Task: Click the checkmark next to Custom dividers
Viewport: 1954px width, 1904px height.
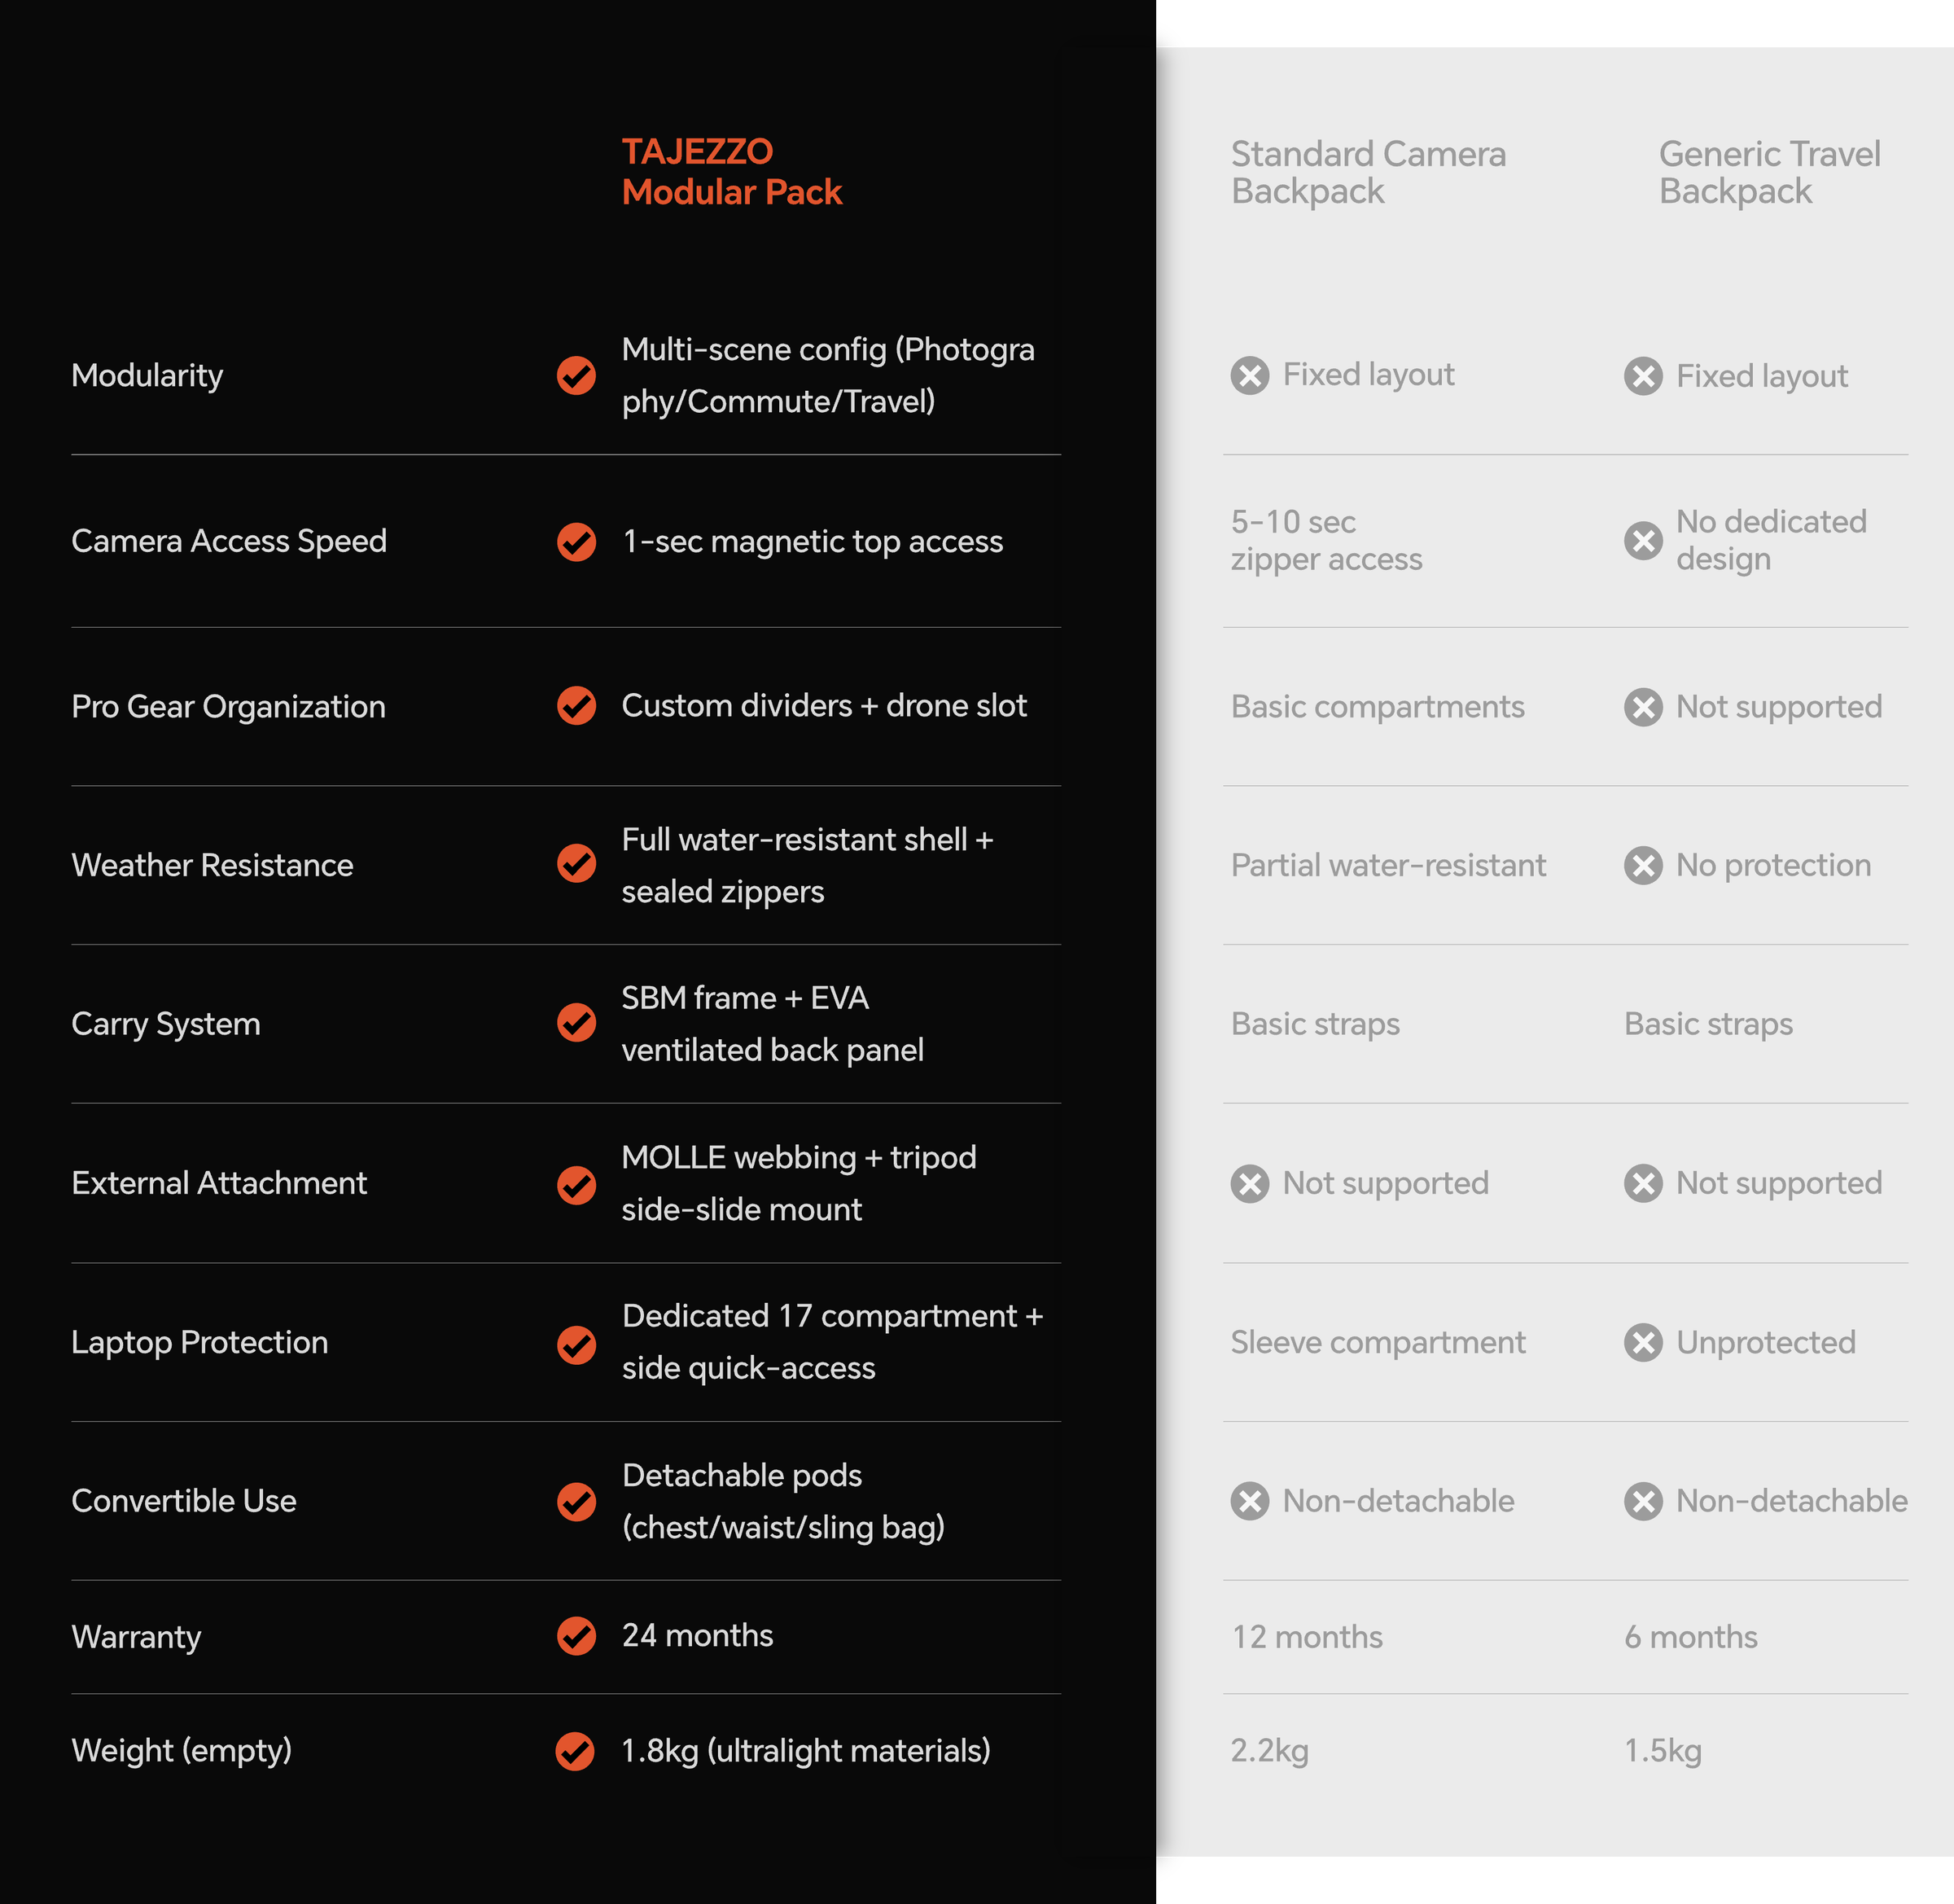Action: pos(576,706)
